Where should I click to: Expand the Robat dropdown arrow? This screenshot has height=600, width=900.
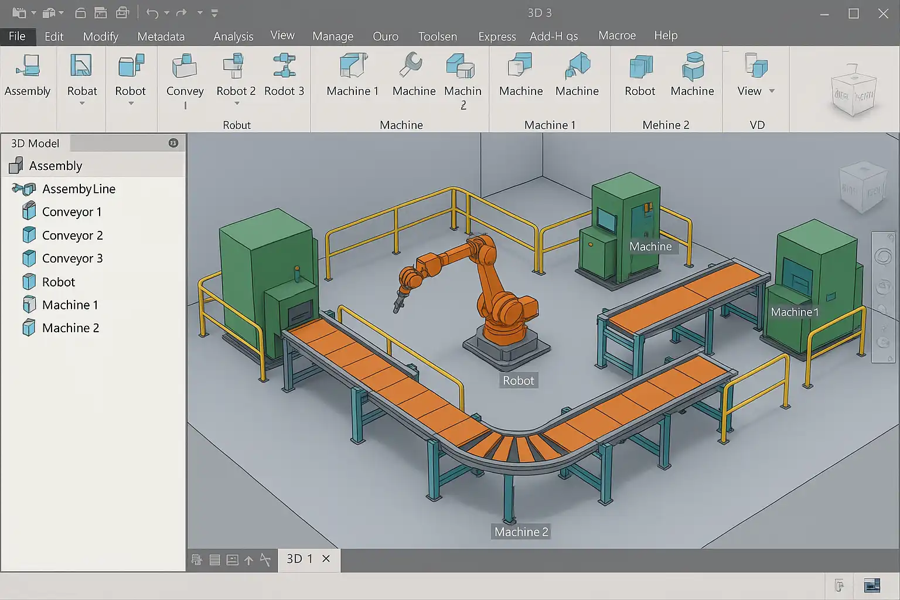(x=82, y=104)
